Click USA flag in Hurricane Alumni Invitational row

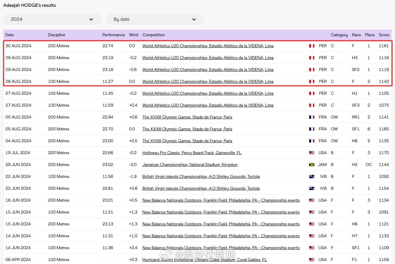point(312,260)
